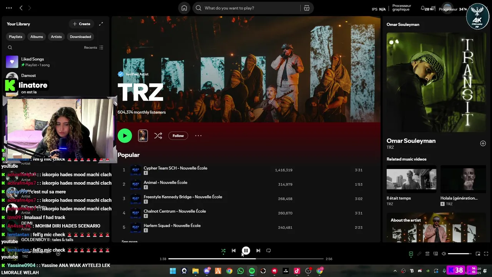Open TRZ artist link under song title
This screenshot has width=492, height=277.
pyautogui.click(x=390, y=148)
